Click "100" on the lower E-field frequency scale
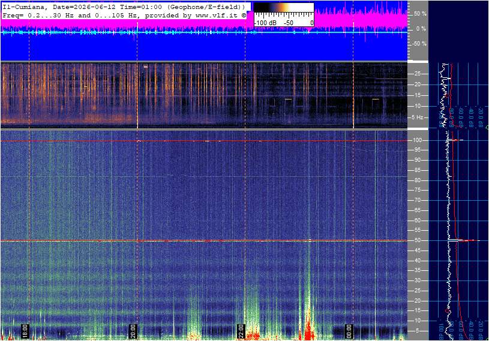 (x=417, y=140)
